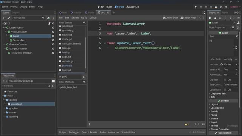Image resolution: width=242 pixels, height=136 pixels.
Task: Toggle distraction-free mode in script editor
Action: [204, 12]
